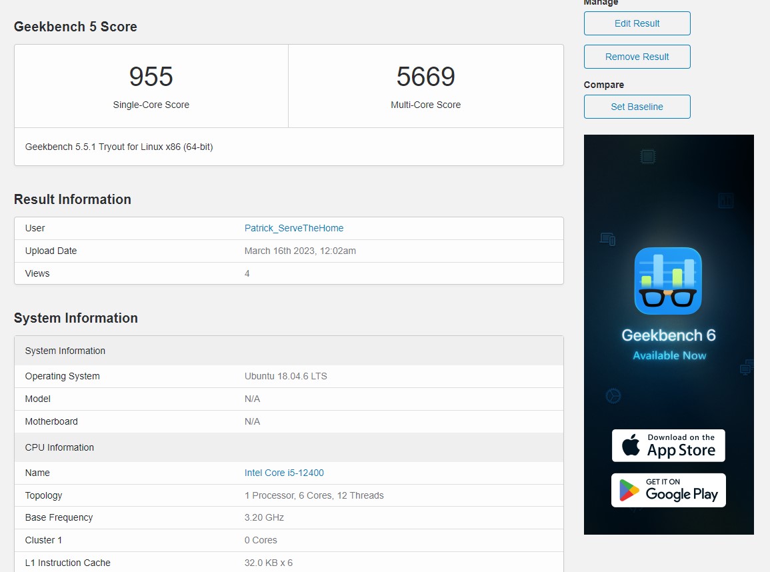Click the Edit Result button
The width and height of the screenshot is (770, 572).
637,23
